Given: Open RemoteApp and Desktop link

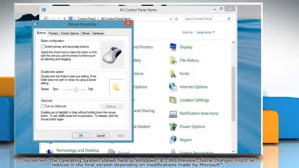Looking at the screenshot, I should pos(78,150).
